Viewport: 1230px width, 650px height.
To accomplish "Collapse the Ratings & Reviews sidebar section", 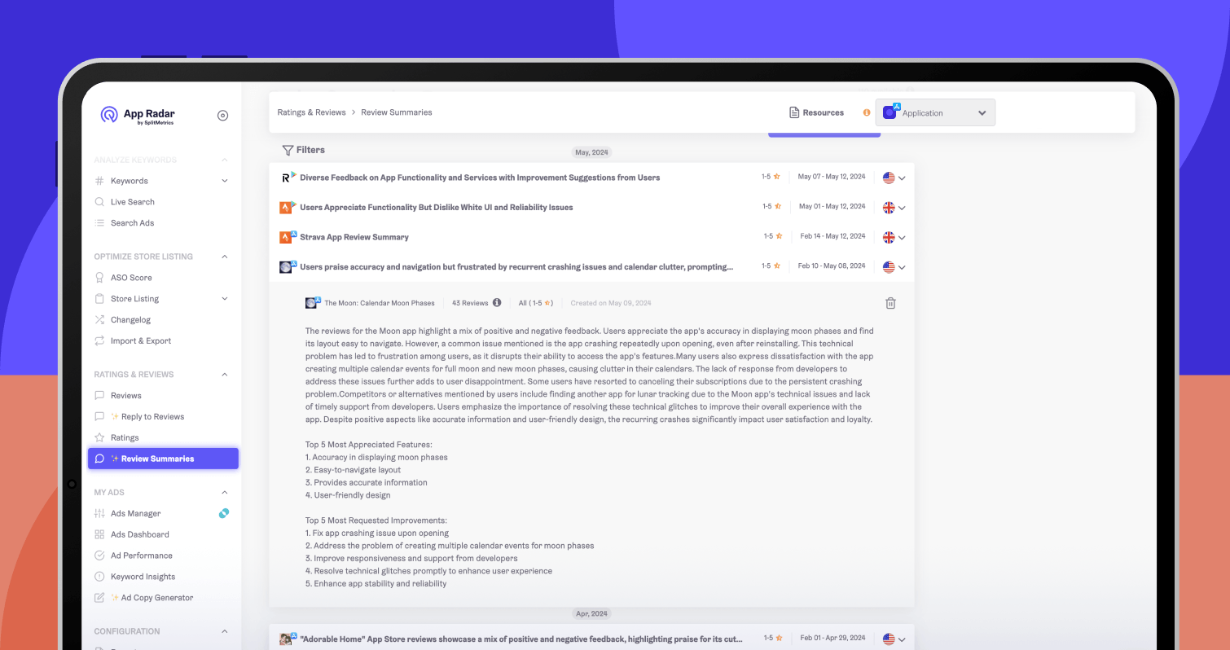I will point(225,375).
